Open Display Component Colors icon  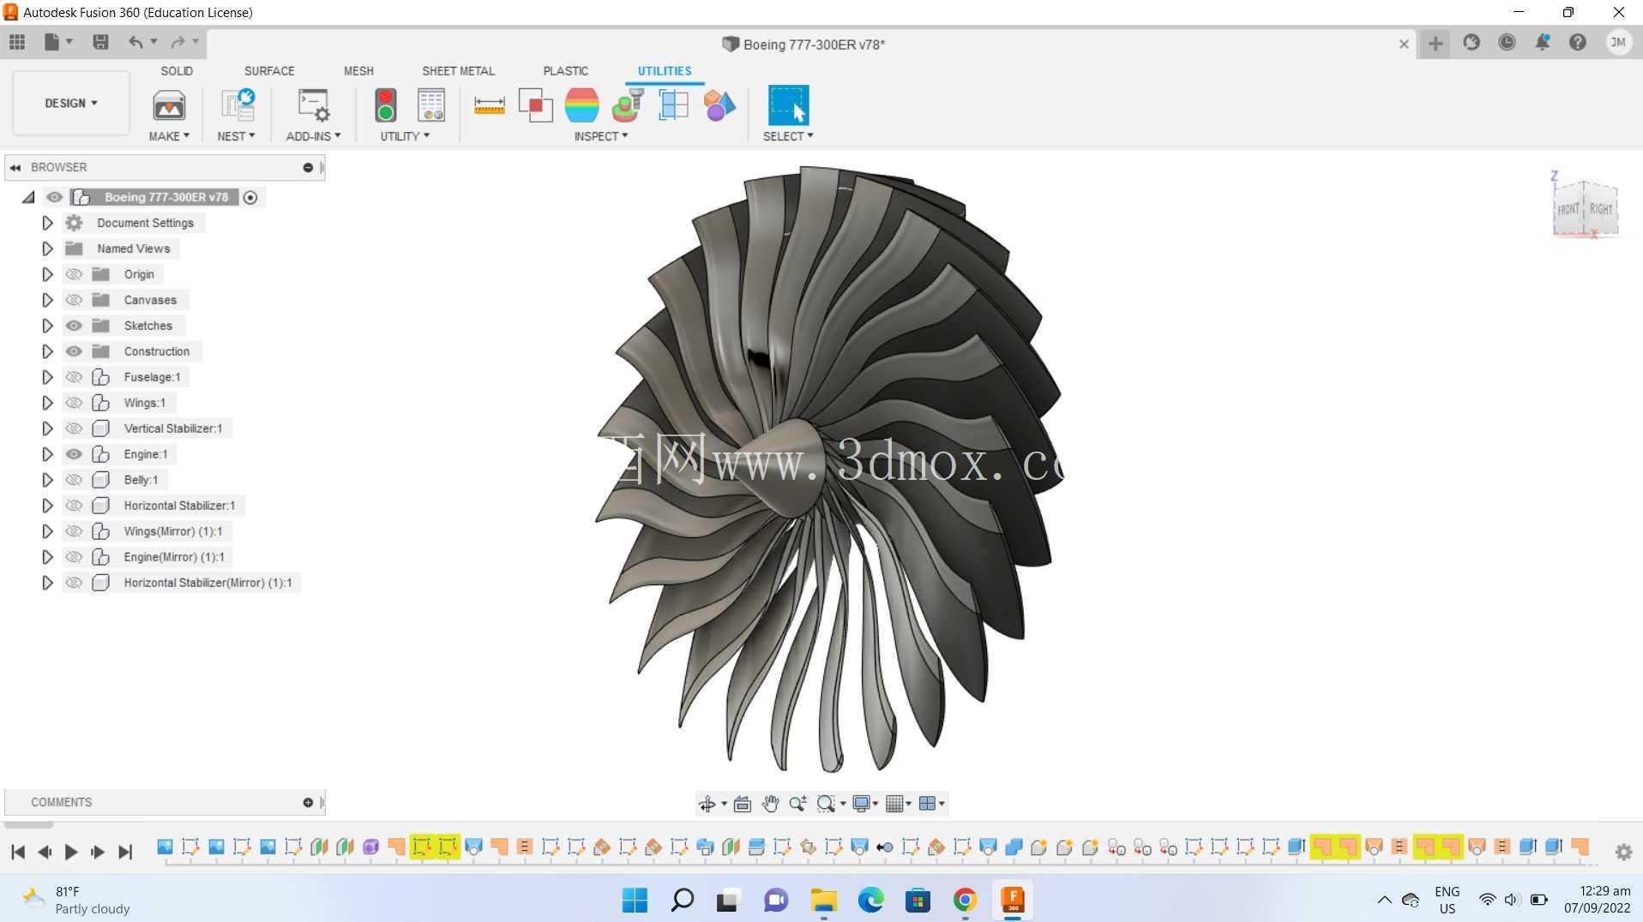tap(719, 105)
